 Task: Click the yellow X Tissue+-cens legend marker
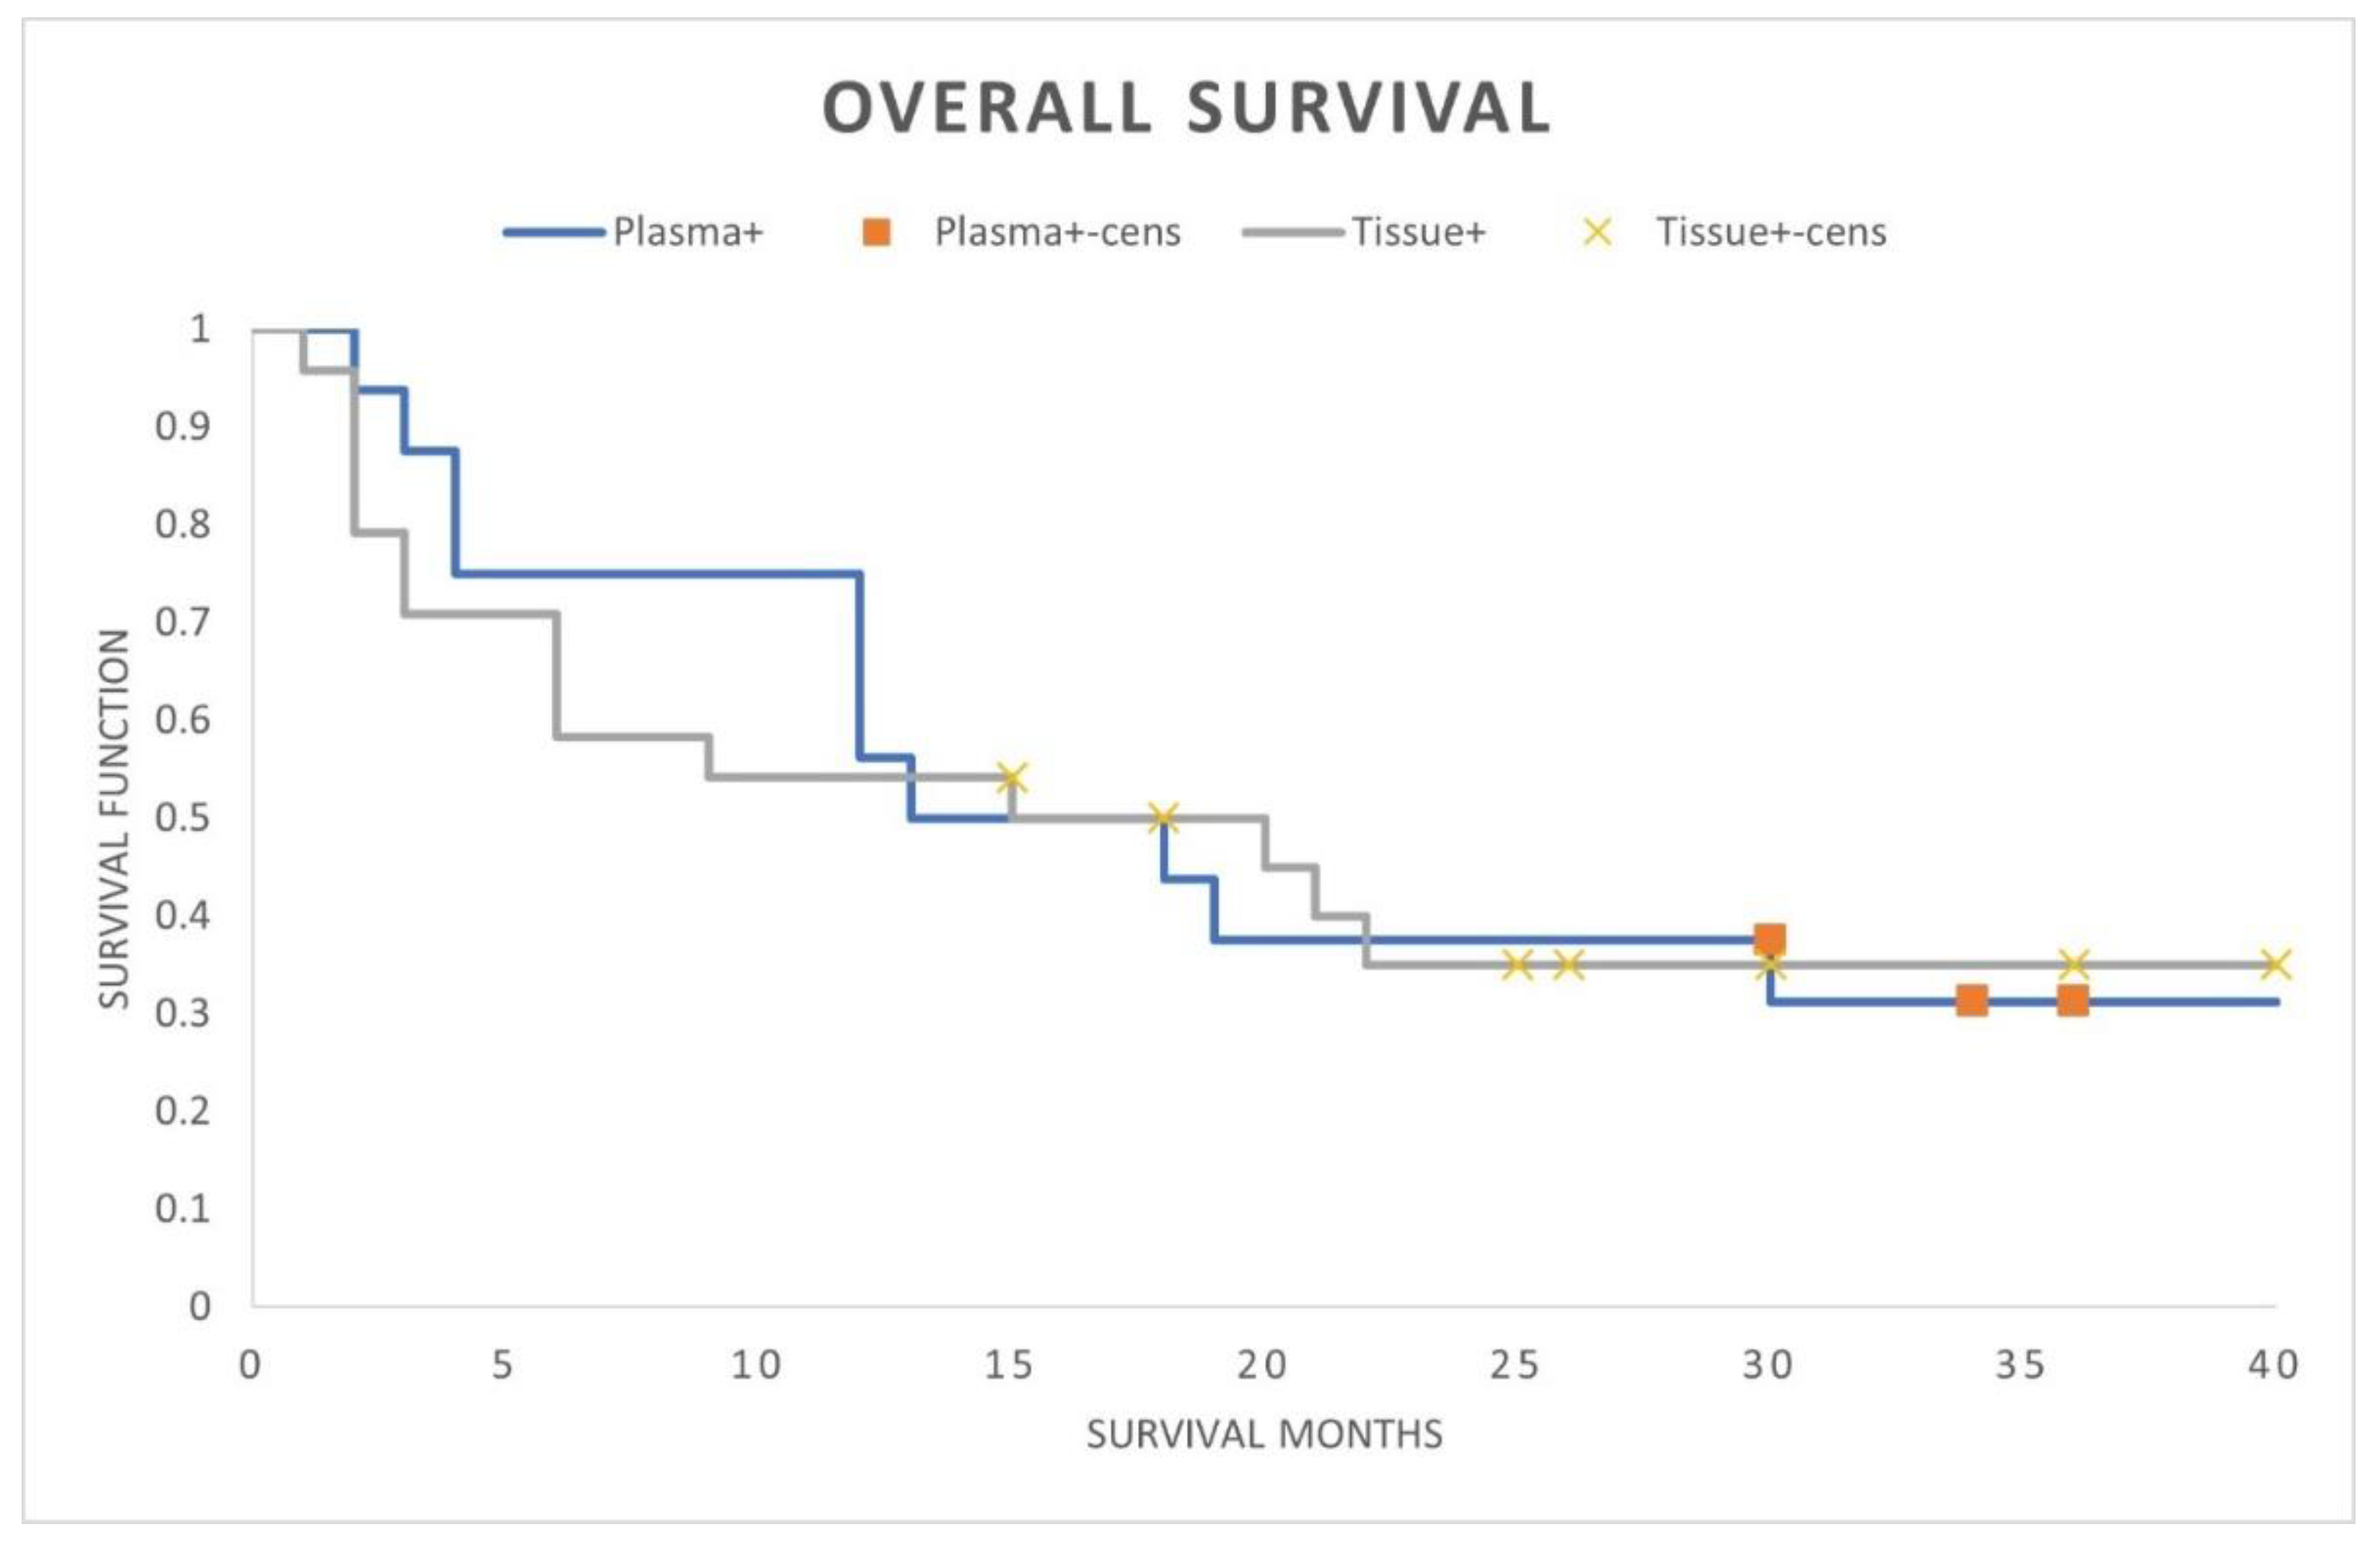pyautogui.click(x=1598, y=232)
